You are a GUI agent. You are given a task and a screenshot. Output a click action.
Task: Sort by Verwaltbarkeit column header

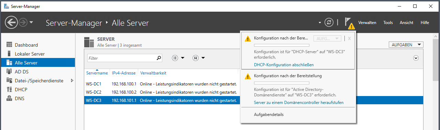[x=153, y=73]
